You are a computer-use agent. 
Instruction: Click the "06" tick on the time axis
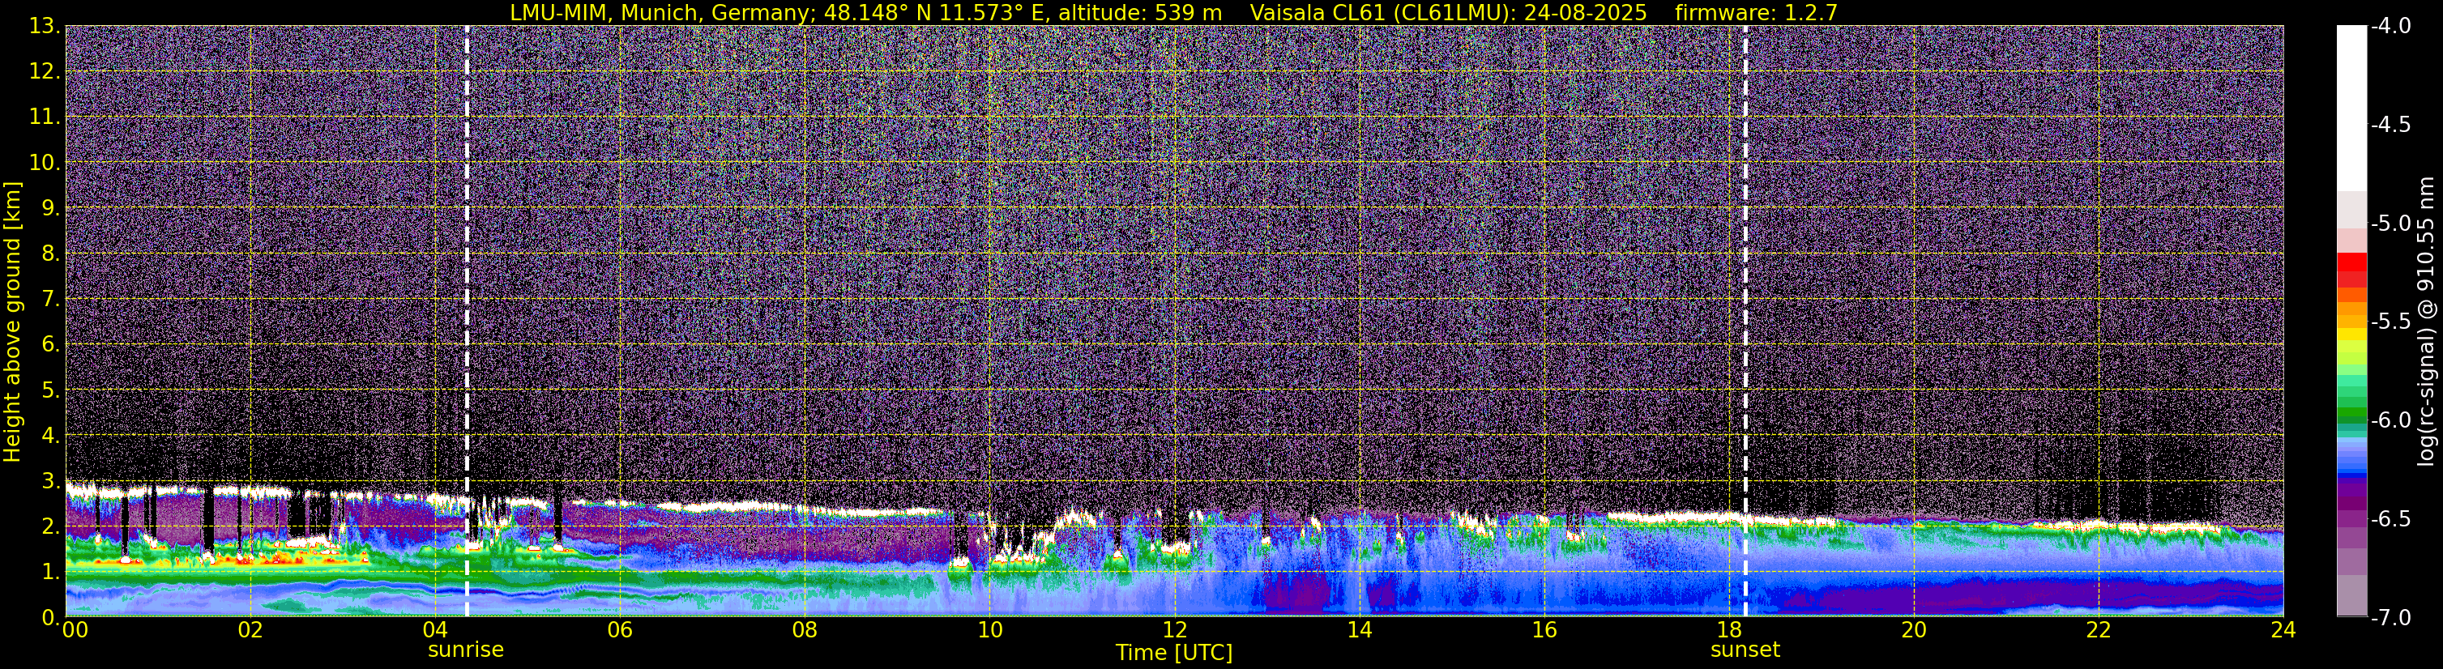pos(619,630)
